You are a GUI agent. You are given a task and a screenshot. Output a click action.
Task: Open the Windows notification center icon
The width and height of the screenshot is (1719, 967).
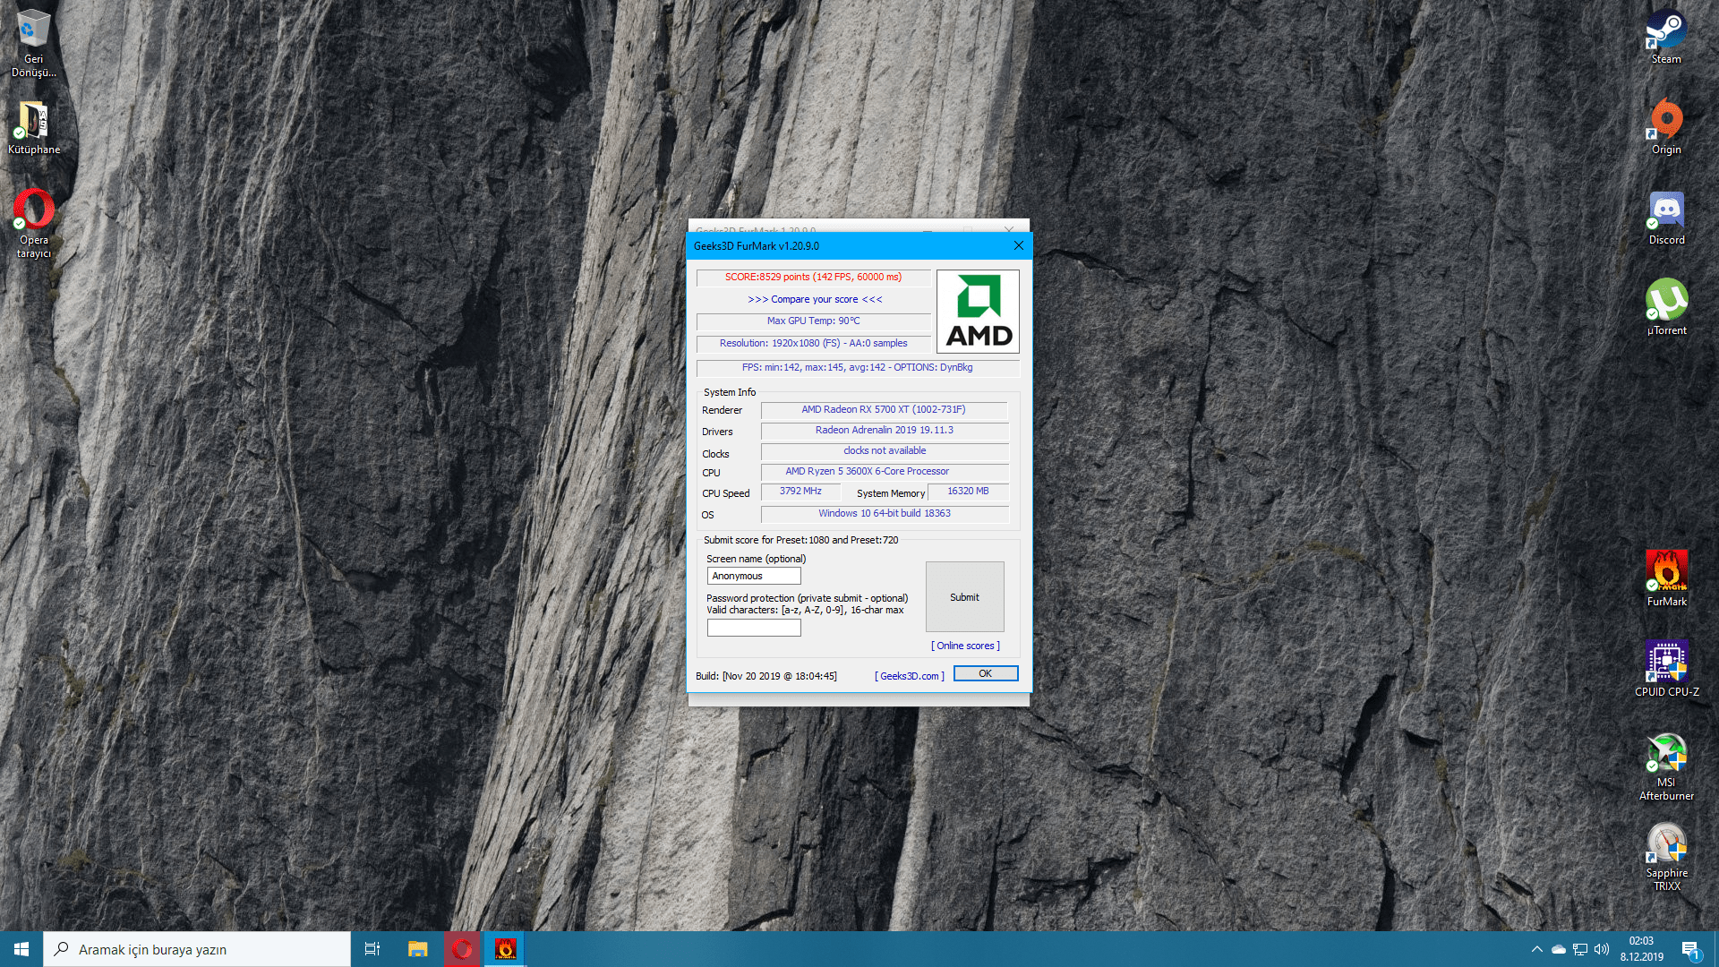[1689, 949]
